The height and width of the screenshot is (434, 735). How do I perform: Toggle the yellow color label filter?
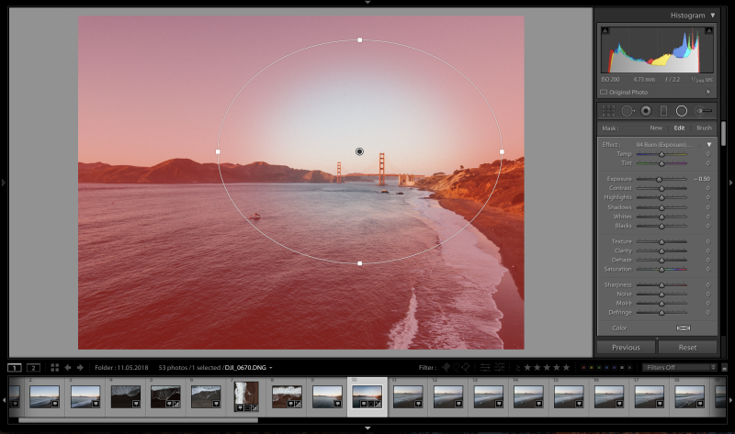(x=591, y=368)
